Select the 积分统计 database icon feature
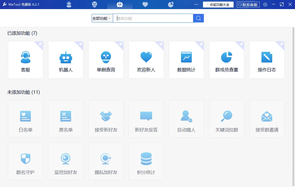 tap(146, 161)
